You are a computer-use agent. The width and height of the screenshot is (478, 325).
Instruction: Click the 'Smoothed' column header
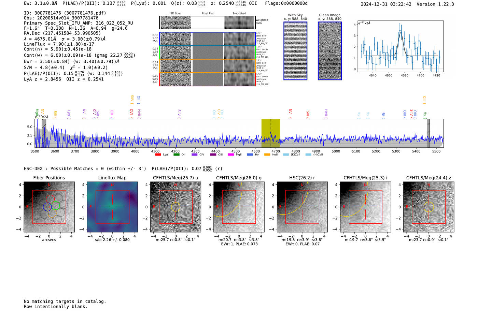(x=239, y=14)
